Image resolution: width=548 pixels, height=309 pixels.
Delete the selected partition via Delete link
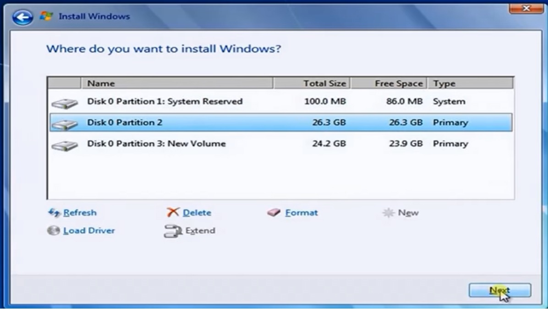tap(197, 213)
